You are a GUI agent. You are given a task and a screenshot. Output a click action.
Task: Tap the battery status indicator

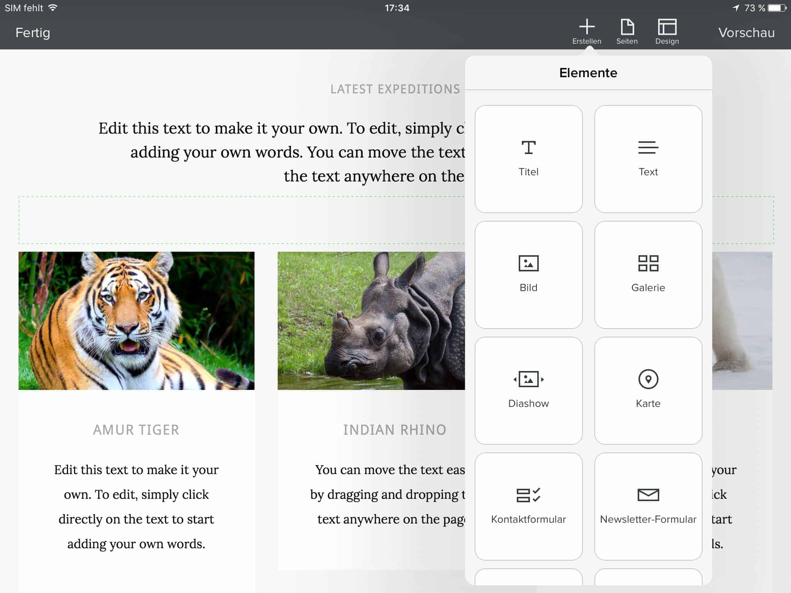[777, 8]
